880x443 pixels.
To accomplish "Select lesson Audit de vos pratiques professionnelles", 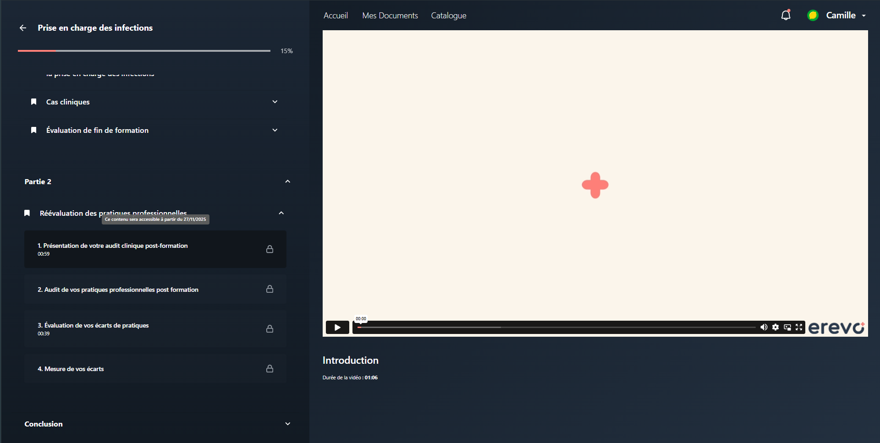I will pyautogui.click(x=155, y=290).
